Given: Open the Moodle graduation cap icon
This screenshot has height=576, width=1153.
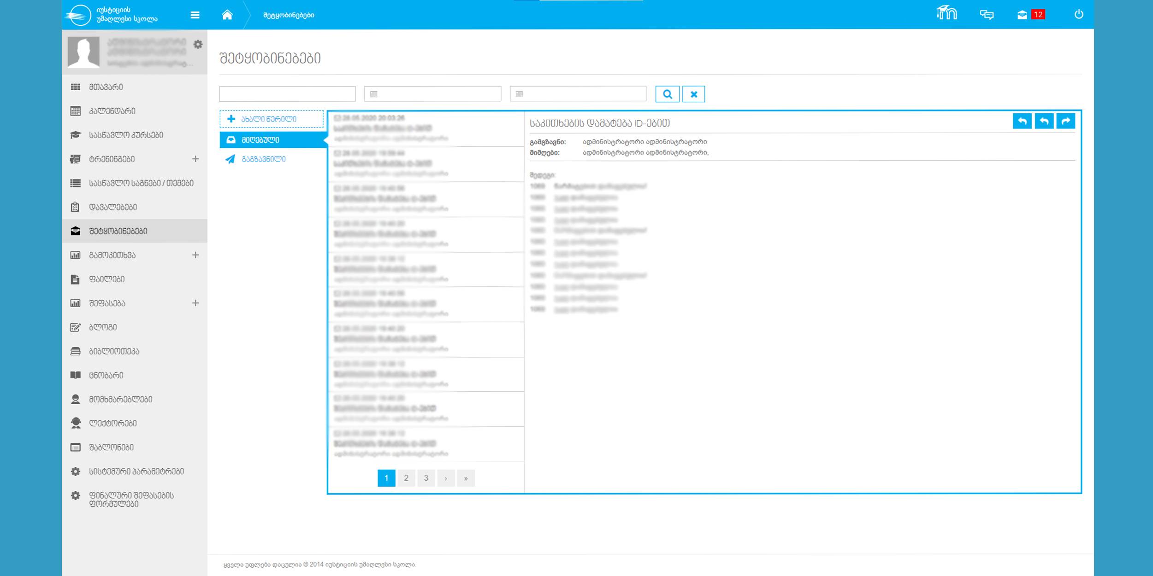Looking at the screenshot, I should (946, 12).
